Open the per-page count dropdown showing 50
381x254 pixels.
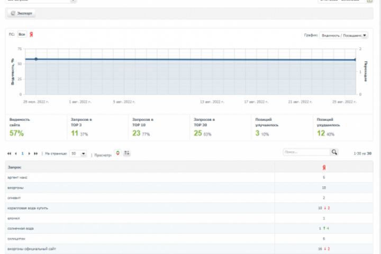[78, 153]
